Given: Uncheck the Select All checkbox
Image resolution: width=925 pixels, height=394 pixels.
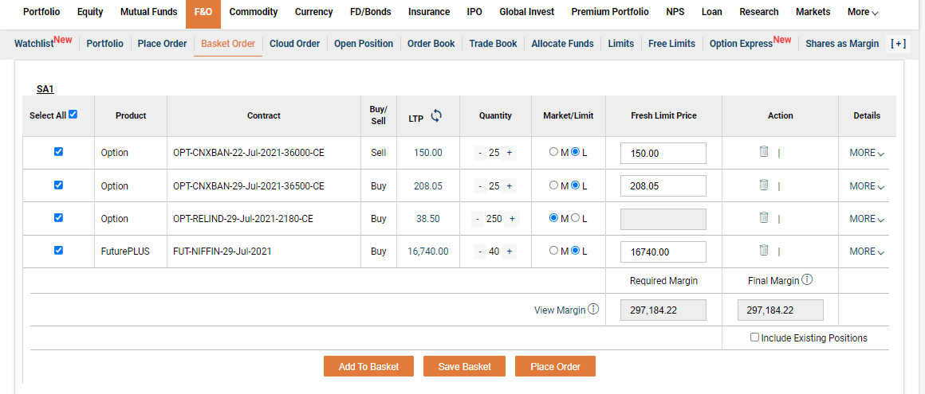Looking at the screenshot, I should click(73, 115).
